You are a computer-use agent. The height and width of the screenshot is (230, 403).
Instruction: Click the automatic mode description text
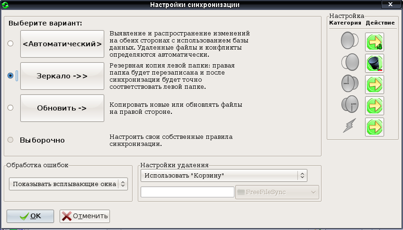[179, 44]
